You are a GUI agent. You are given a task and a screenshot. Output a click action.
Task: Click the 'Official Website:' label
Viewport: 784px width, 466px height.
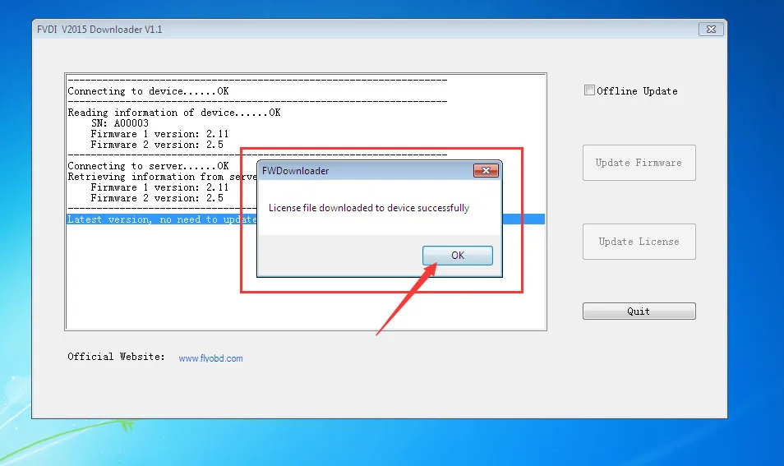pos(116,357)
